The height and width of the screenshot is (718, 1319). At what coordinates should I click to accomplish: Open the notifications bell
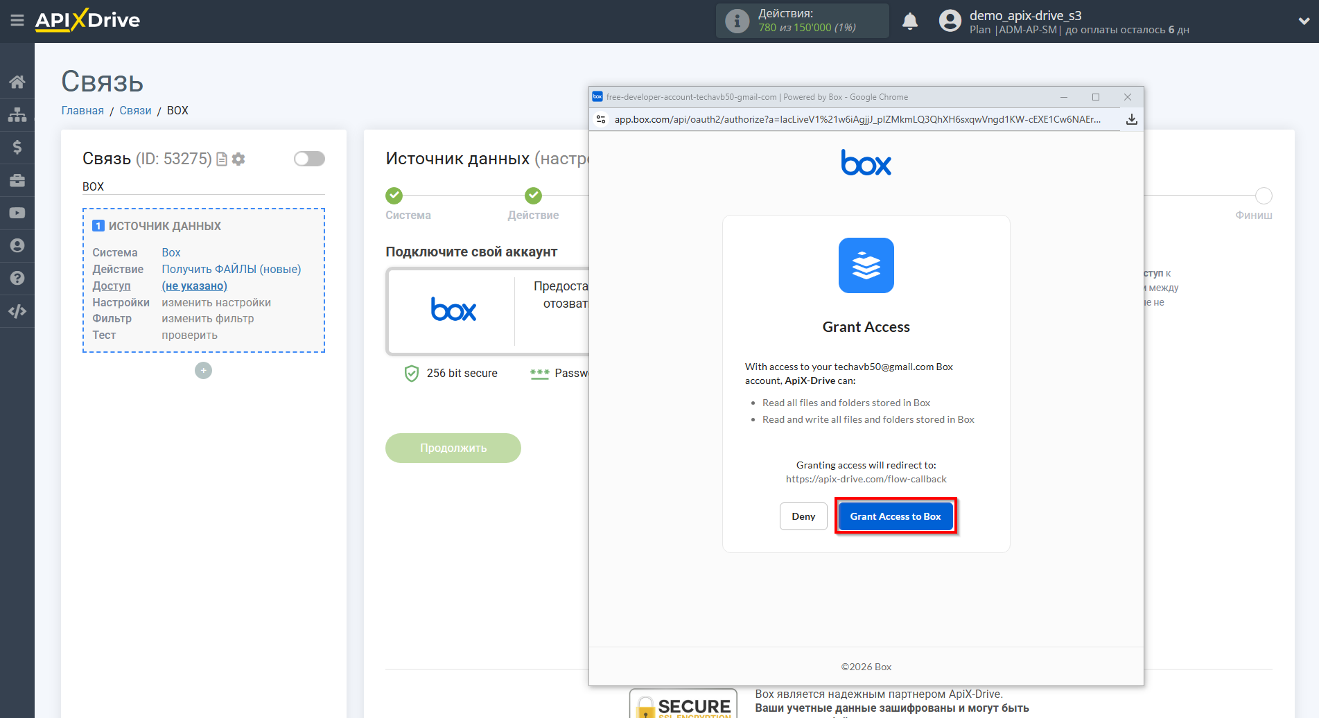[910, 21]
